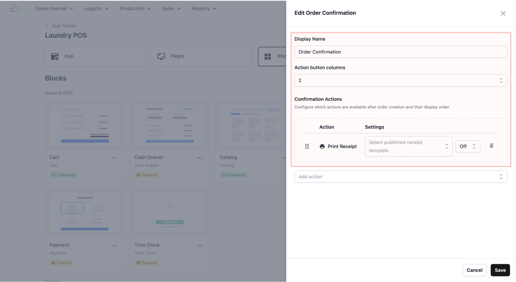Click the Display Name input field
Image resolution: width=516 pixels, height=282 pixels.
[x=401, y=52]
